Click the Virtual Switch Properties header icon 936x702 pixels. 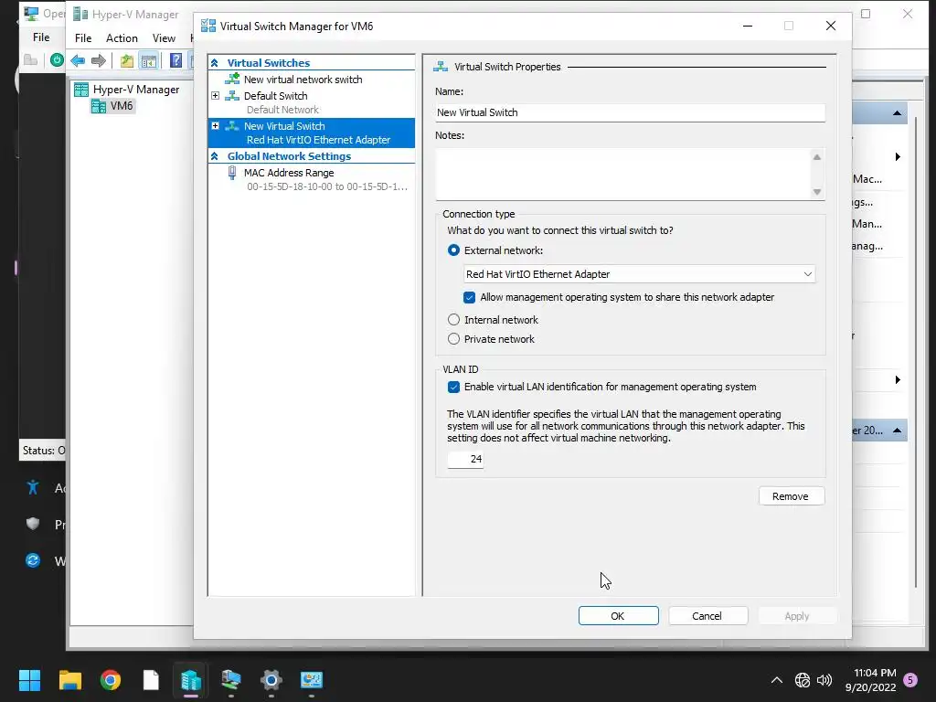click(441, 67)
